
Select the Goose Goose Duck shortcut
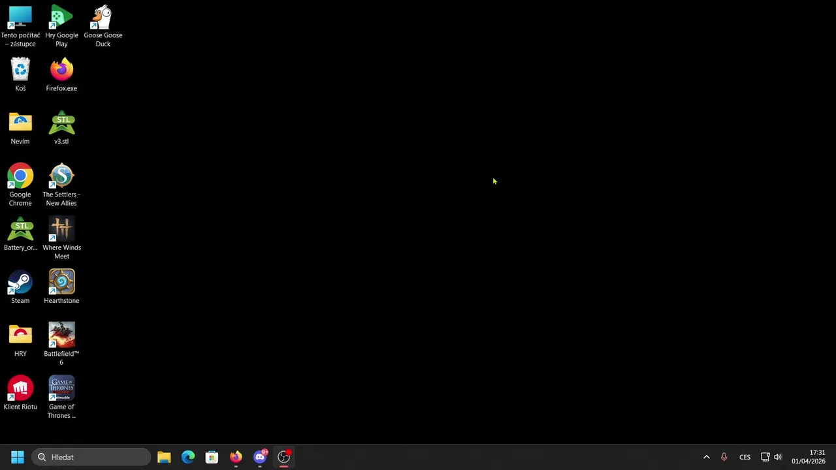(x=103, y=26)
